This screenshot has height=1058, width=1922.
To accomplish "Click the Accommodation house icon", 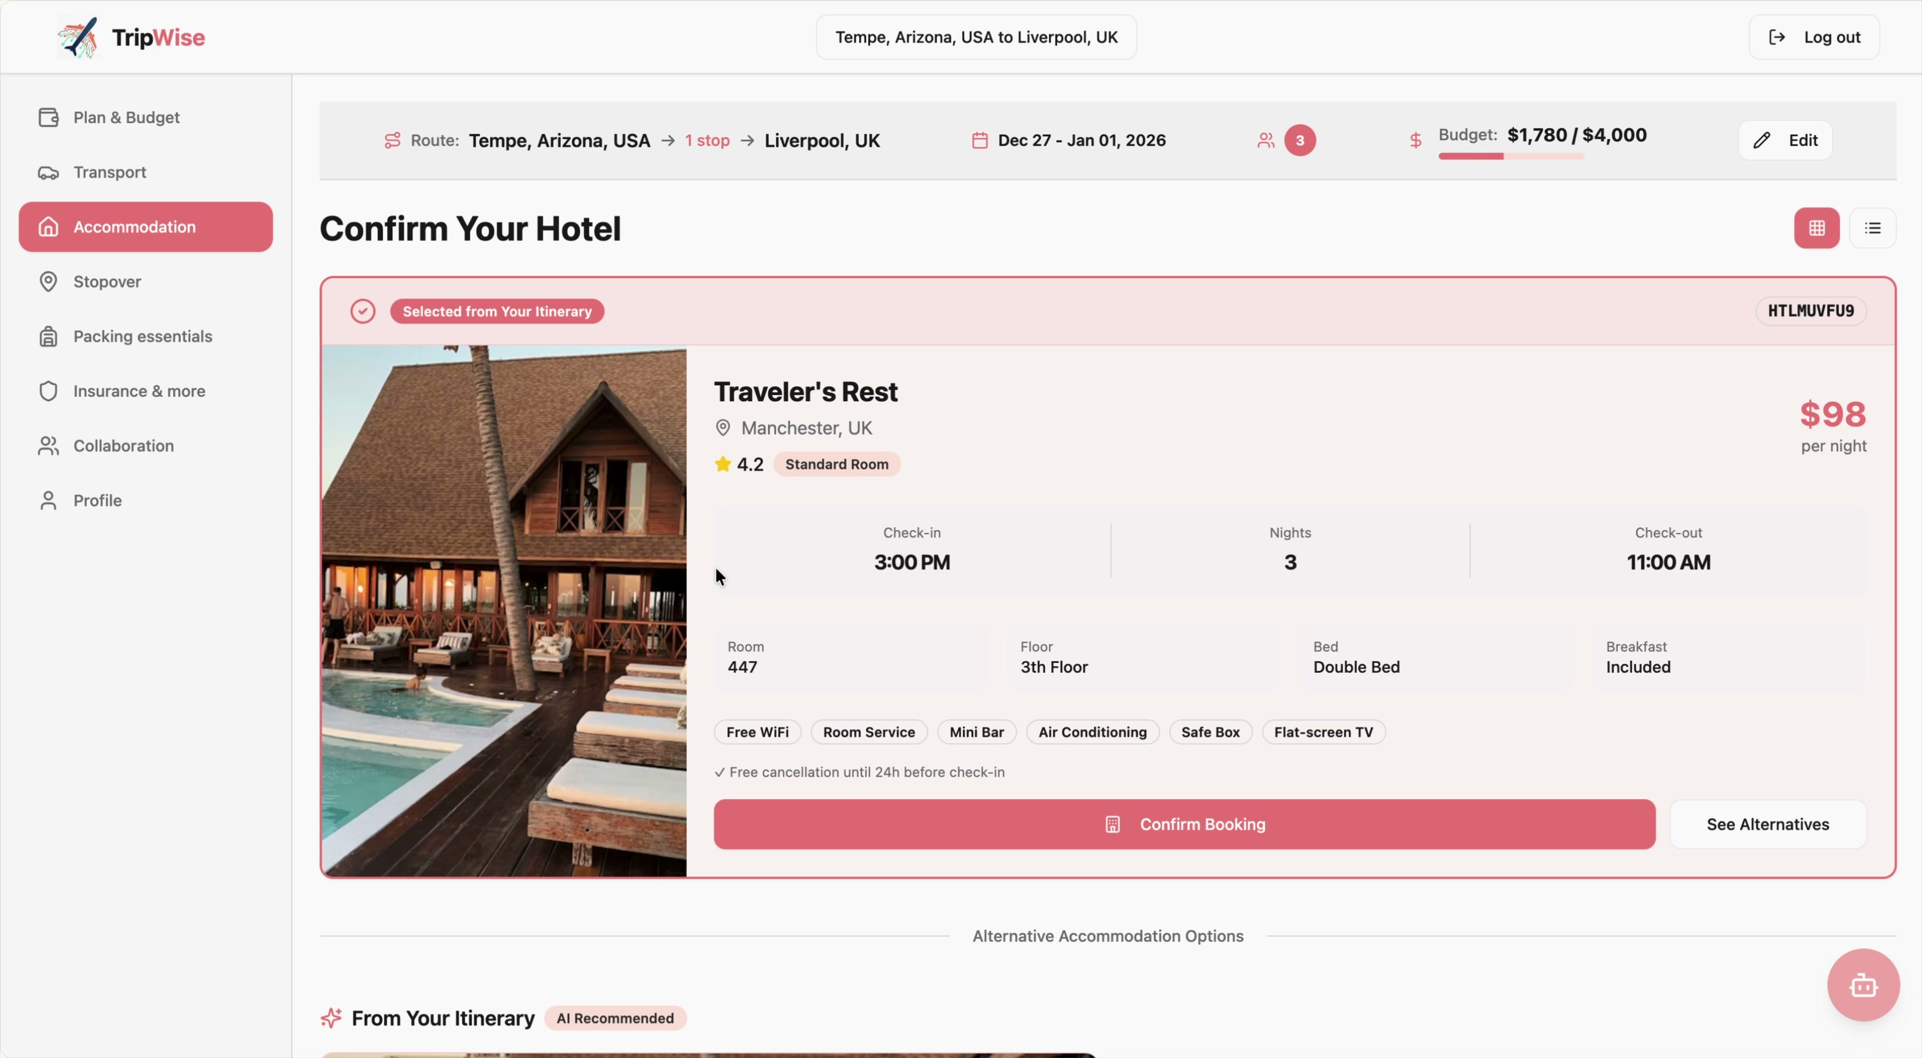I will click(x=48, y=227).
